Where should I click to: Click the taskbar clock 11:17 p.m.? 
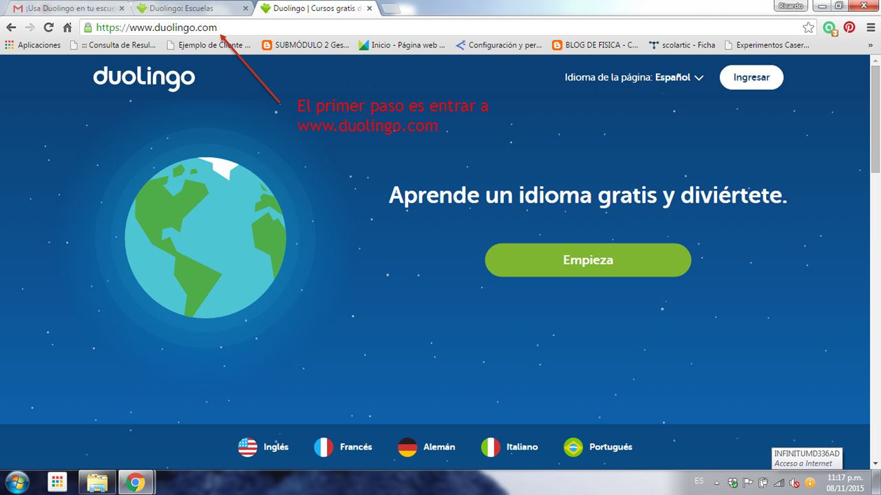(845, 482)
